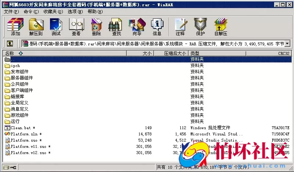Select the 消息定义 folder

click(17, 109)
